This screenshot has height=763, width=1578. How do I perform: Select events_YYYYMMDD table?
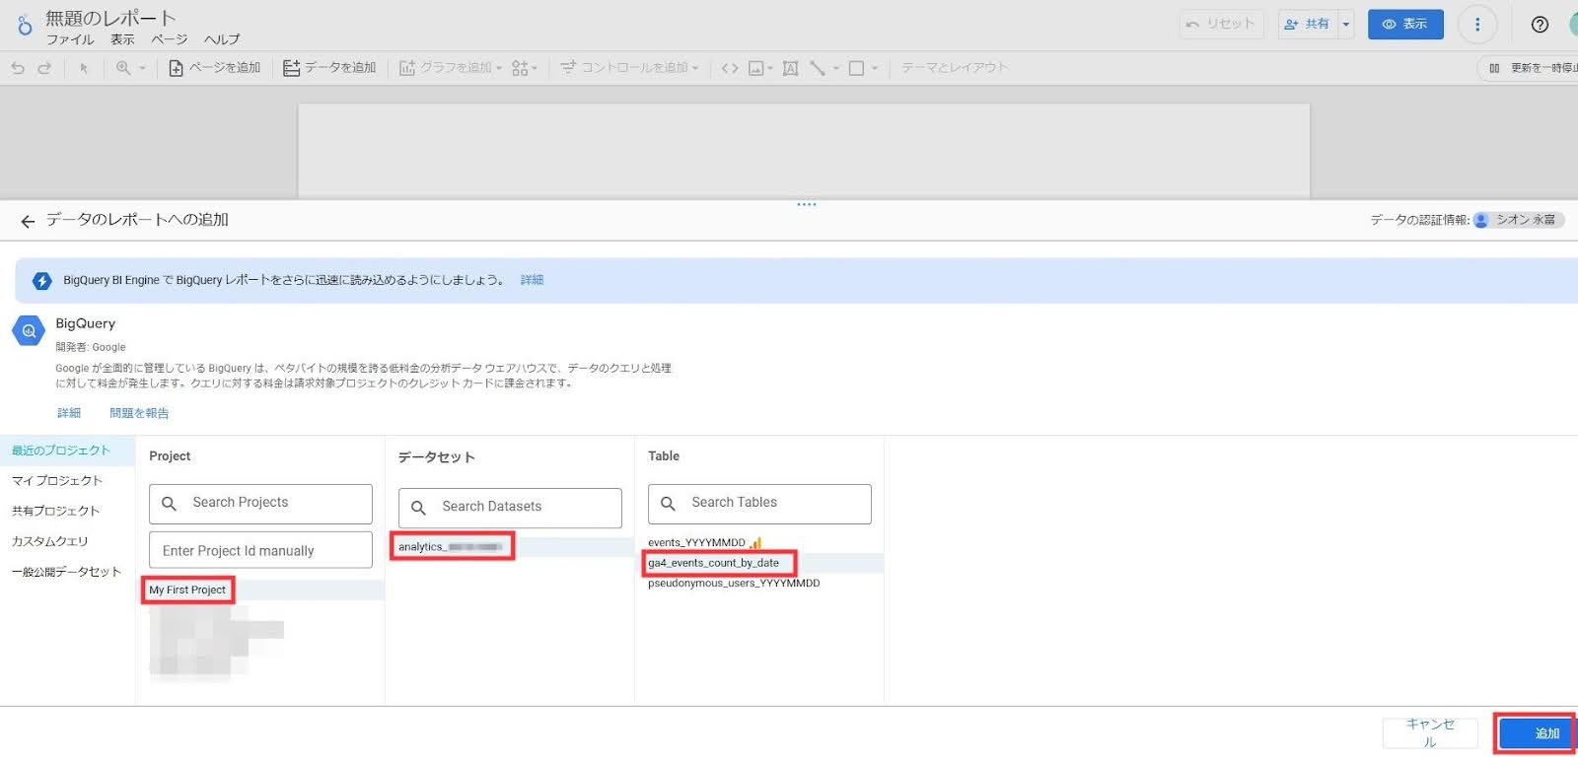pyautogui.click(x=760, y=542)
